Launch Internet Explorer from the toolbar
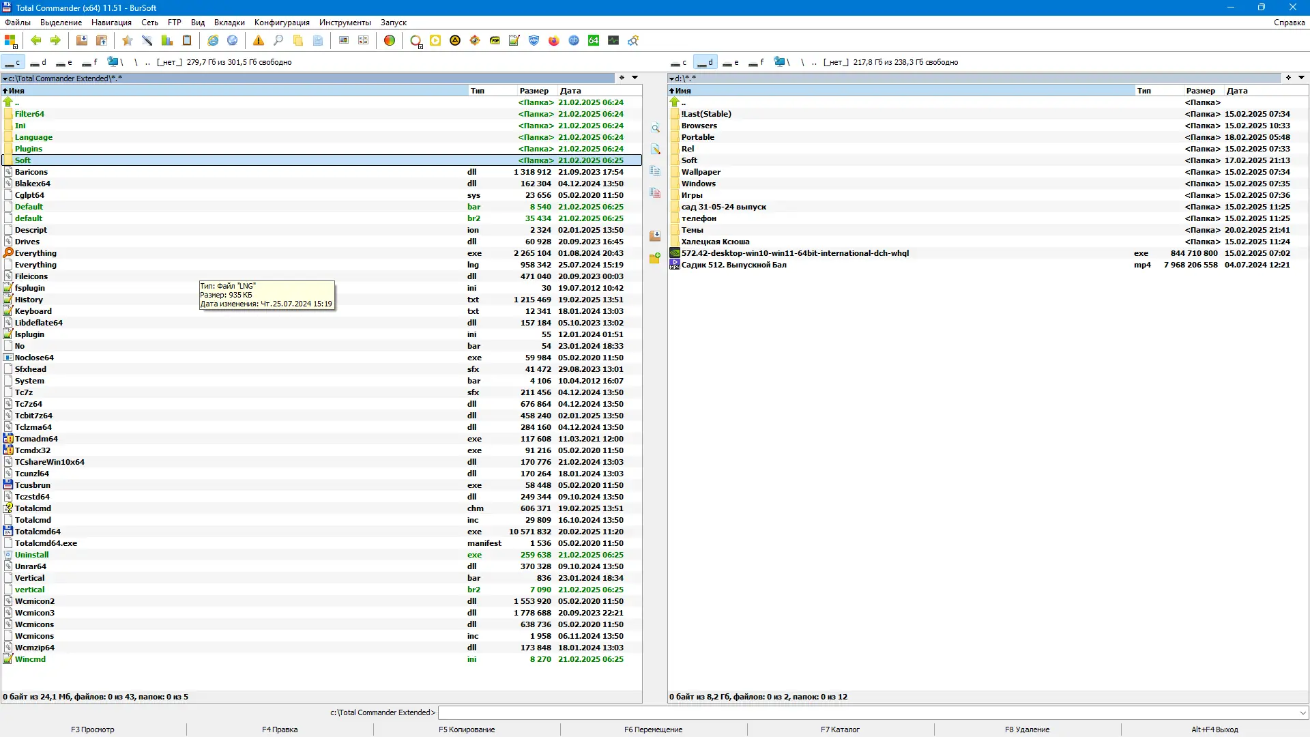The width and height of the screenshot is (1310, 737). point(213,40)
